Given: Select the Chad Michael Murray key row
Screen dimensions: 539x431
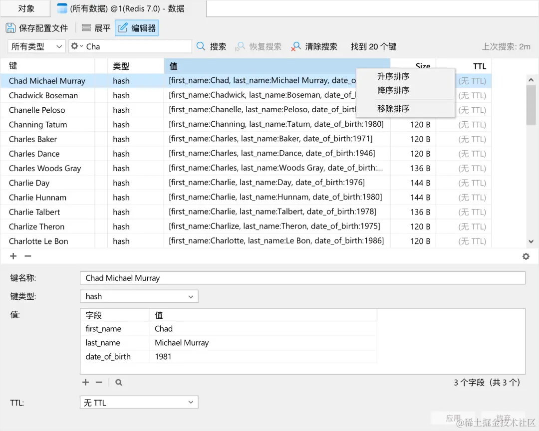Looking at the screenshot, I should pyautogui.click(x=246, y=81).
